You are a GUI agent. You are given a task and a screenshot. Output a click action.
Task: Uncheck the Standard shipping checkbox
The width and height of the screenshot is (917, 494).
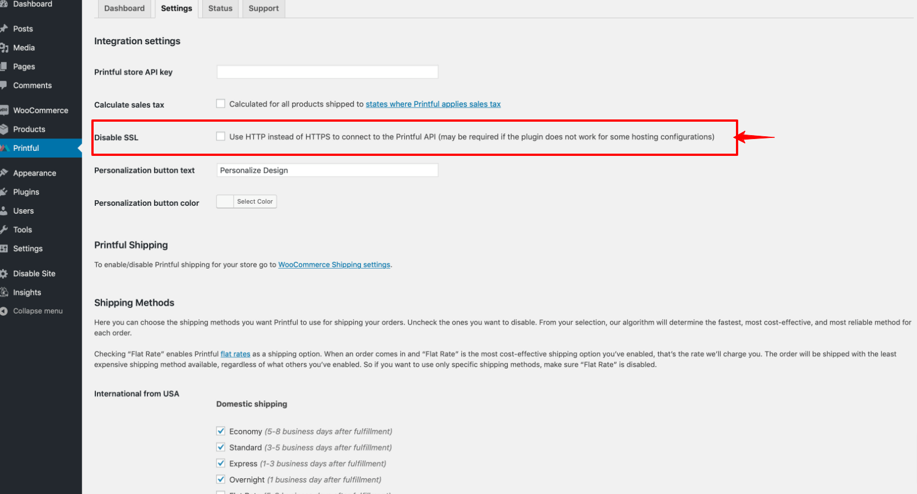click(x=221, y=447)
